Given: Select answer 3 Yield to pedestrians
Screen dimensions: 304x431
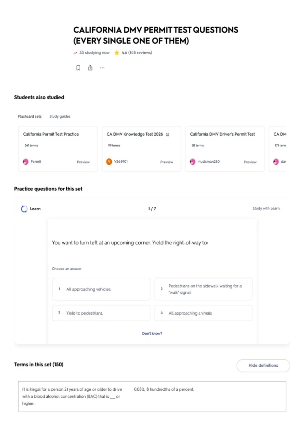Looking at the screenshot, I should tap(101, 313).
